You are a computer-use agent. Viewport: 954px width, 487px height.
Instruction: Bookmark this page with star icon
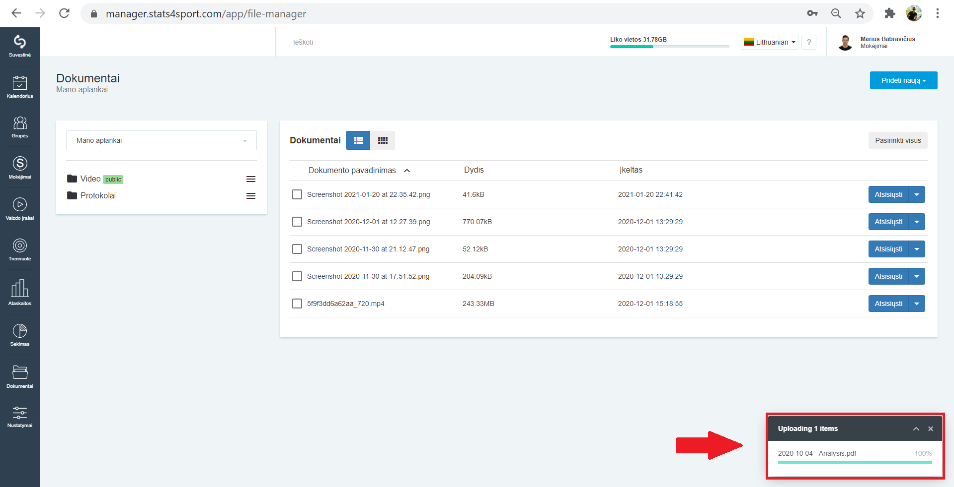click(860, 13)
